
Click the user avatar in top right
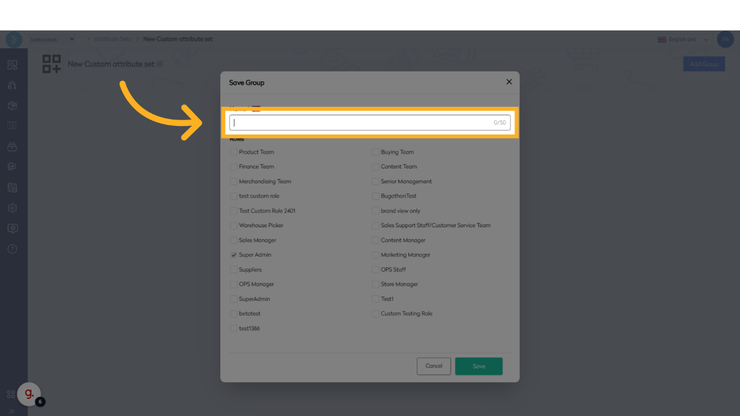725,40
